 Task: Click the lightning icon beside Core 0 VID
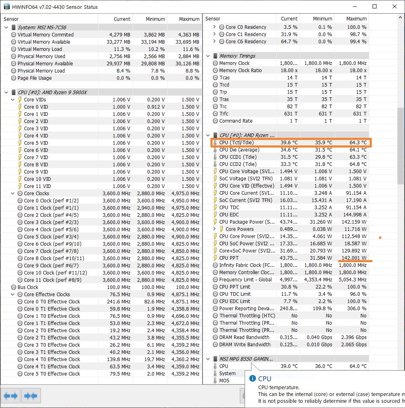coord(20,107)
